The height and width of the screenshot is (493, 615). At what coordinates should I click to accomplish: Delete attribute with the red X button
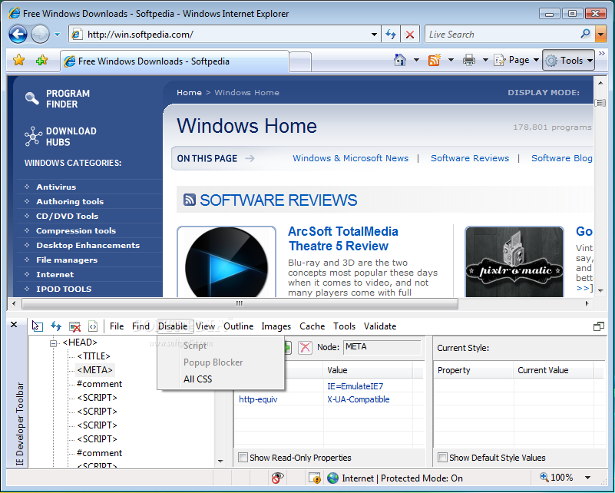[305, 348]
